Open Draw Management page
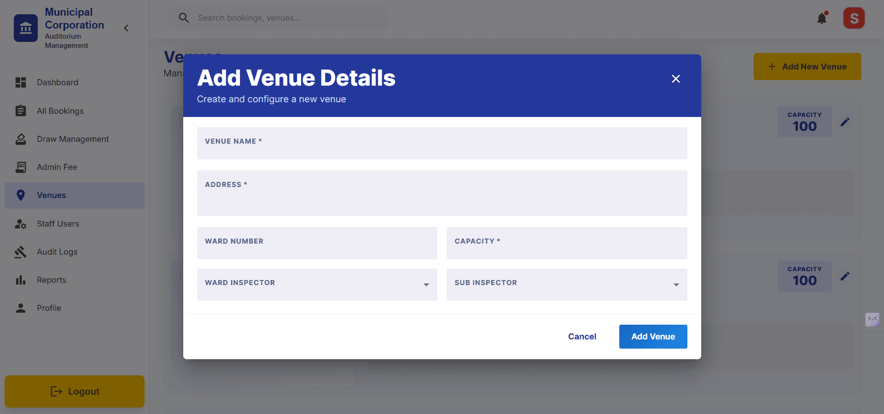Image resolution: width=884 pixels, height=414 pixels. 75,139
